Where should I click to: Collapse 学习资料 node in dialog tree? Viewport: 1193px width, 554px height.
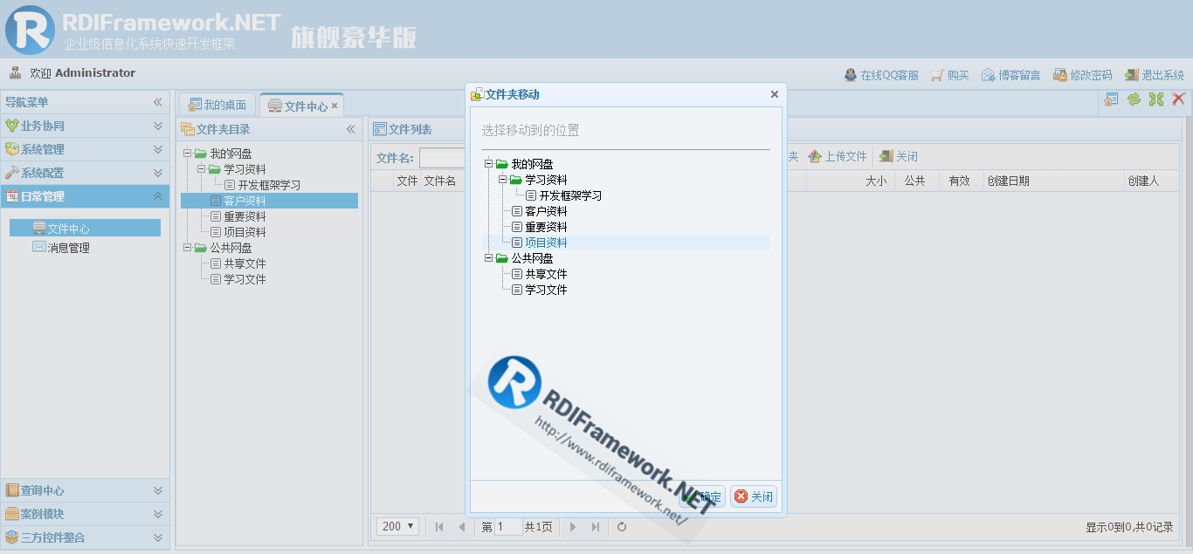click(503, 180)
